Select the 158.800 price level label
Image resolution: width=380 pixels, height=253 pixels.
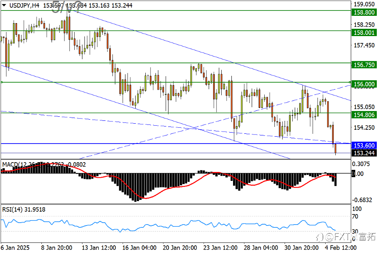point(364,12)
